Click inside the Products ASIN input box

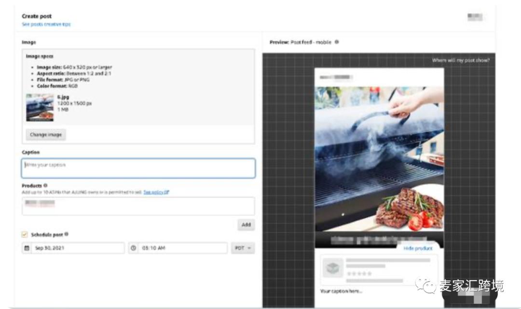138,206
